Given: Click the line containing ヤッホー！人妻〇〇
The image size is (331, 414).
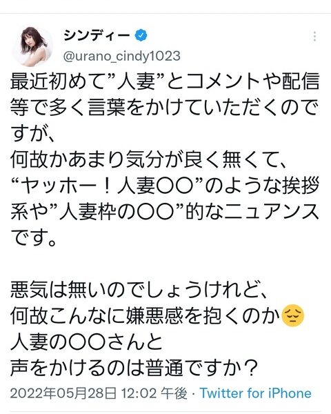Looking at the screenshot, I should (165, 186).
